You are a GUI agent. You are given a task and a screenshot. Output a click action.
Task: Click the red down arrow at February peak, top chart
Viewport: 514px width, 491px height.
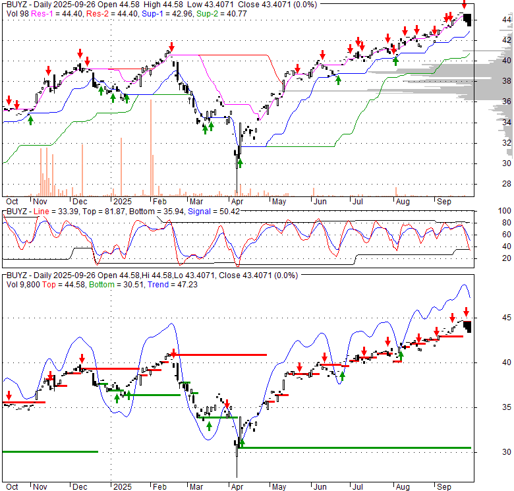(x=172, y=47)
